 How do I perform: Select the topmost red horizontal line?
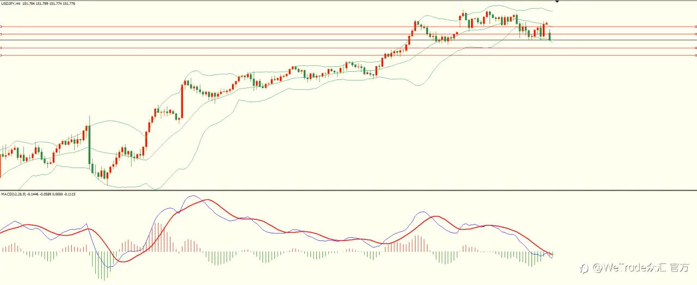point(348,27)
